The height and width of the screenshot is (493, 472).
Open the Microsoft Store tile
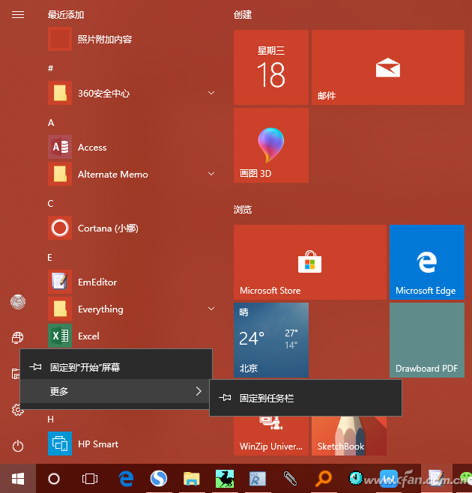[310, 262]
